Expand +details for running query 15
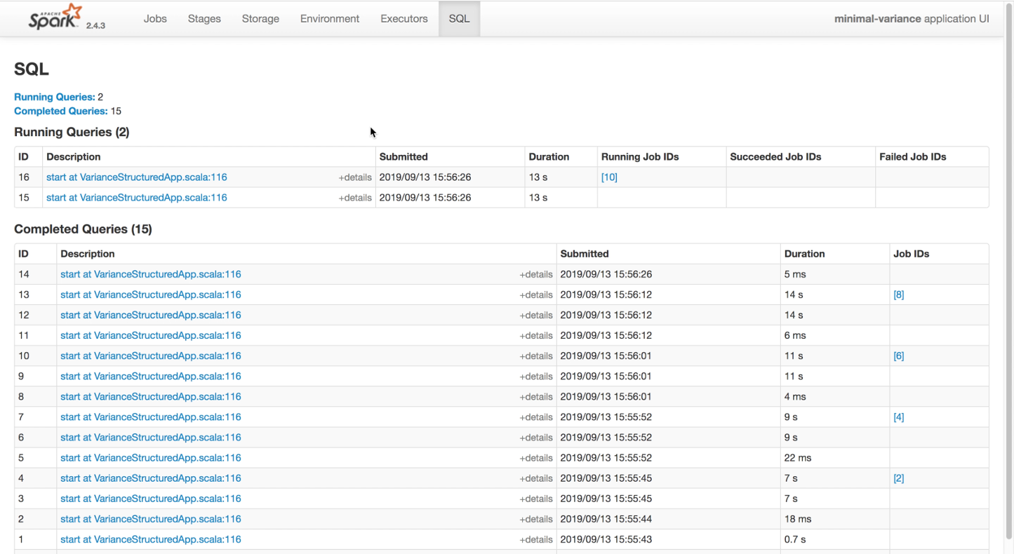The image size is (1014, 554). 355,198
